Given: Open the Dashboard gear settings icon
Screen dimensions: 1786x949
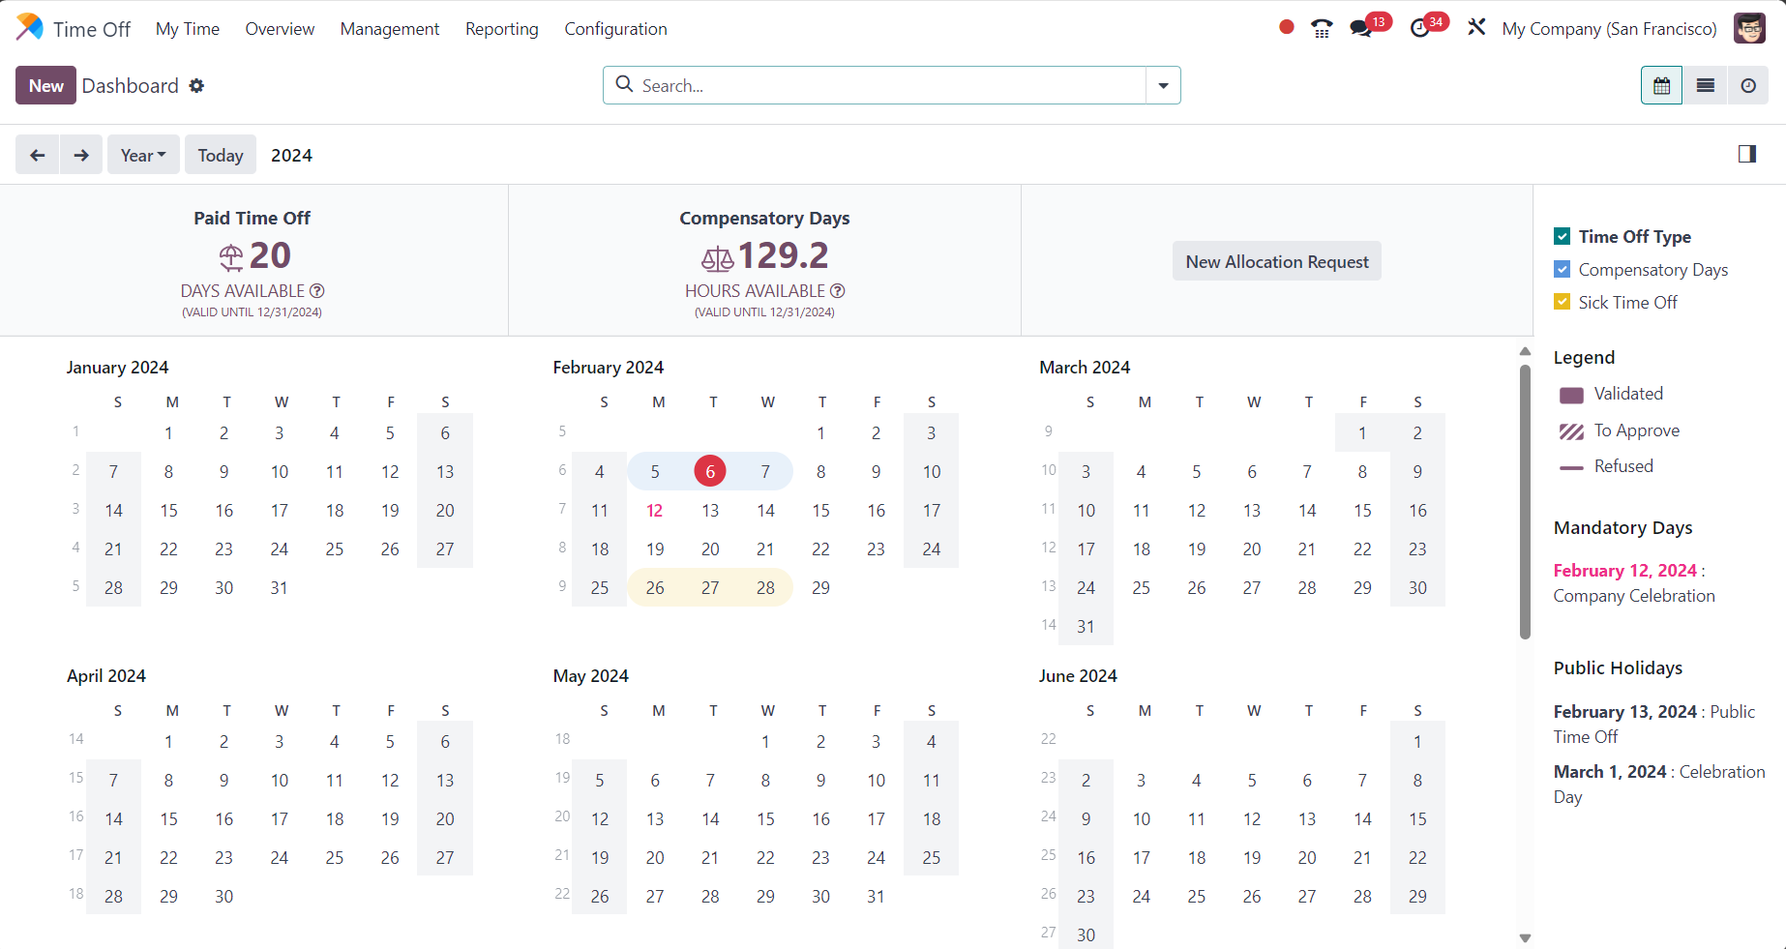Looking at the screenshot, I should (196, 86).
